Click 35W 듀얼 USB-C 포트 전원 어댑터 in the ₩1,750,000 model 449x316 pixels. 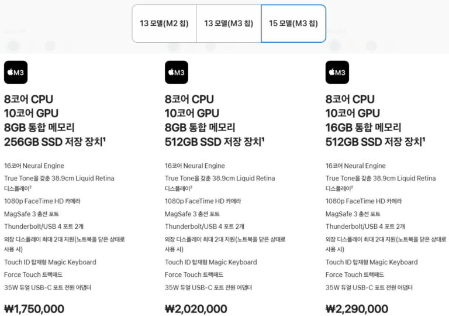(47, 287)
